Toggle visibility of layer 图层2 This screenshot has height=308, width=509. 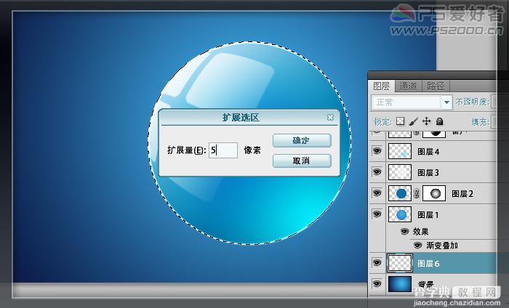tap(377, 193)
